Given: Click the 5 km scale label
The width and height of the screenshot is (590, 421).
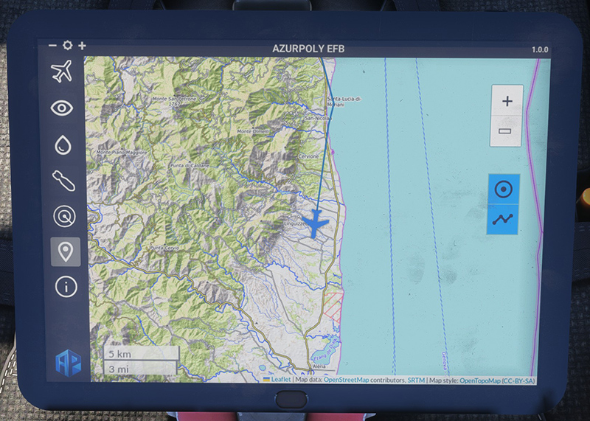Looking at the screenshot, I should point(140,354).
